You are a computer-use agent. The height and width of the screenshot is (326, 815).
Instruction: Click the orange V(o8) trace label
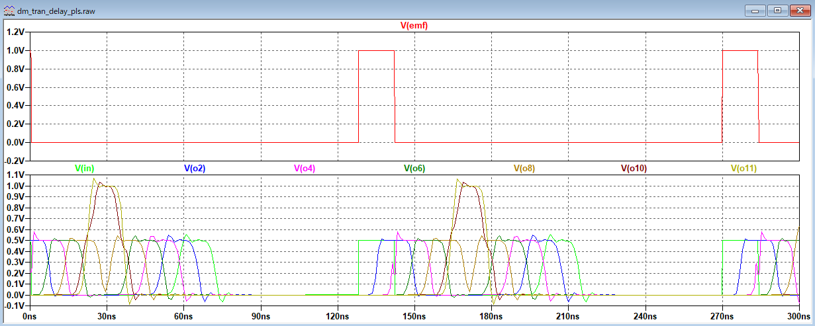point(524,169)
